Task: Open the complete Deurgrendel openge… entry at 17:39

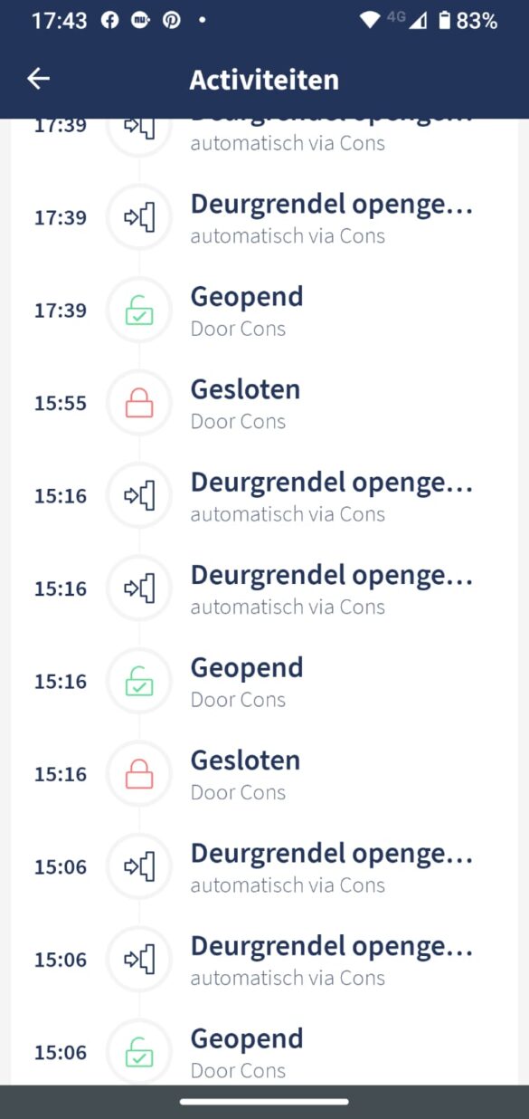Action: click(264, 217)
